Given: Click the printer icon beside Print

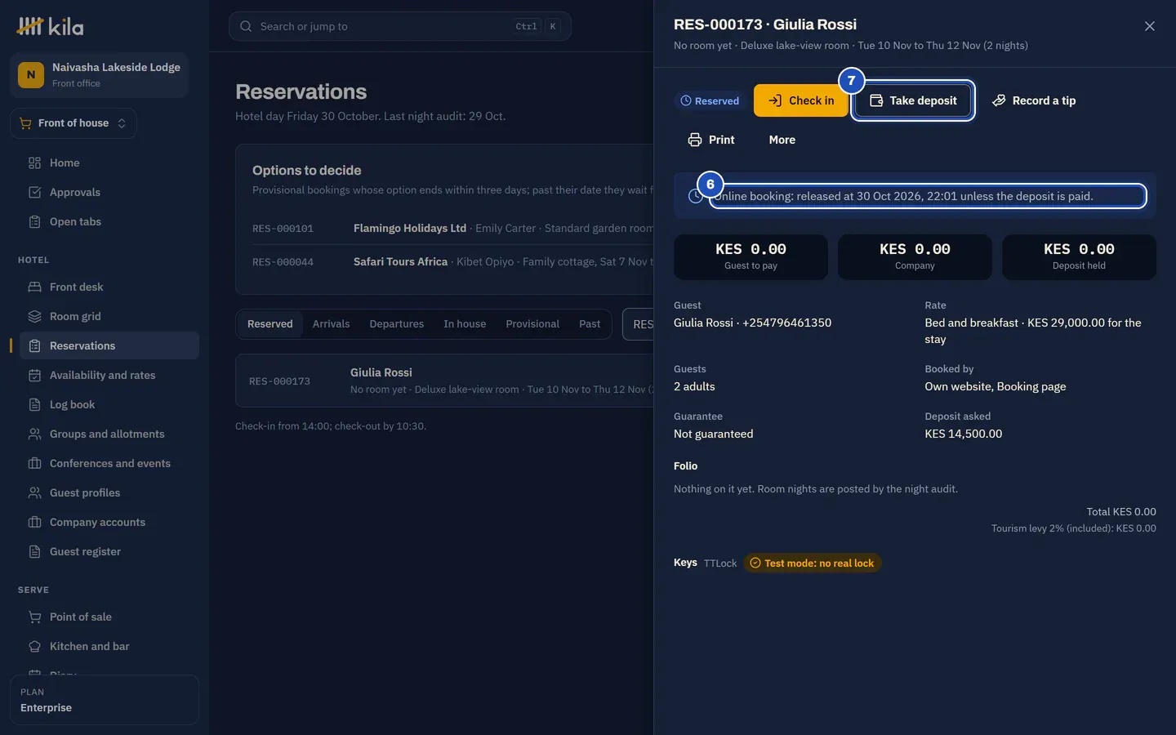Looking at the screenshot, I should pos(695,140).
